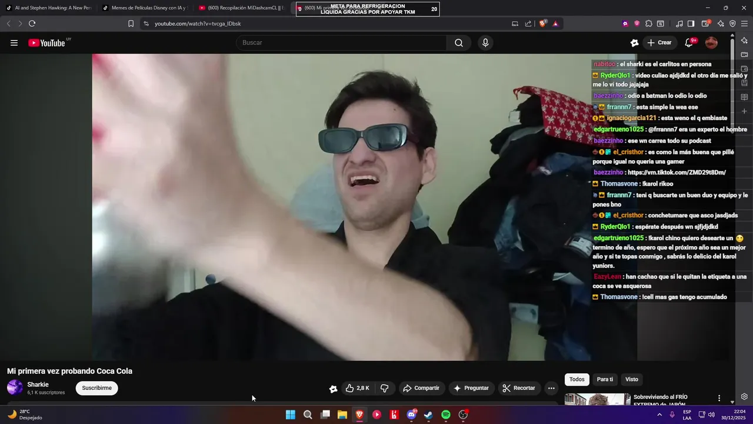Screen dimensions: 753x424
Task: Open Leo AI in the Brave sidebar
Action: coord(744,40)
